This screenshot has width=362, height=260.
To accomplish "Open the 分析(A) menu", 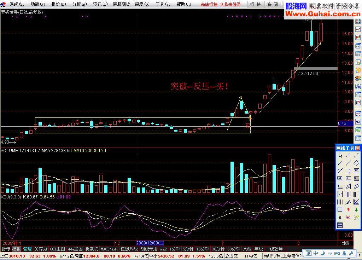I will pos(80,4).
